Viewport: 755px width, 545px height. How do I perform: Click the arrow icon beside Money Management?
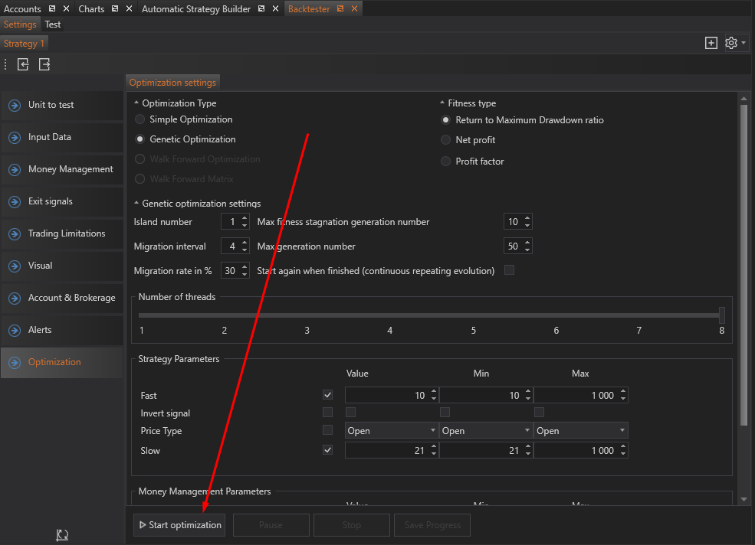tap(15, 169)
